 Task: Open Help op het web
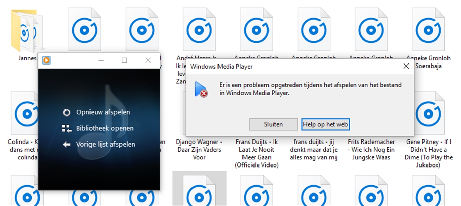pos(325,124)
